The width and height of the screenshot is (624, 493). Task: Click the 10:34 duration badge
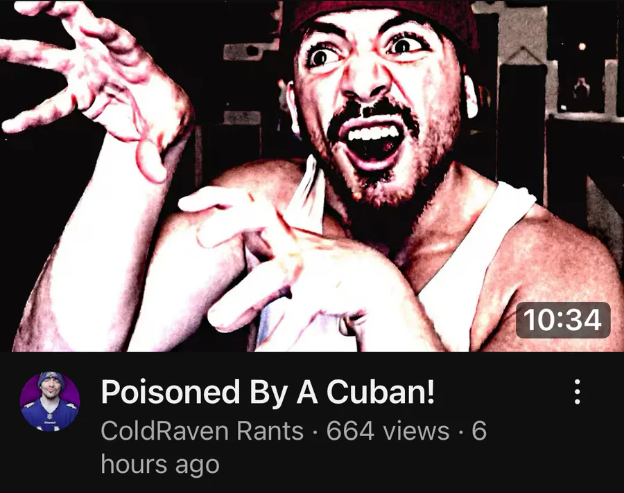[563, 320]
